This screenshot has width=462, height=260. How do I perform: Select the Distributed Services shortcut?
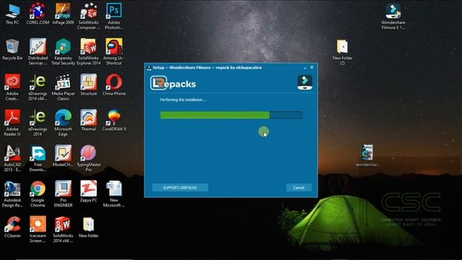[x=38, y=51]
